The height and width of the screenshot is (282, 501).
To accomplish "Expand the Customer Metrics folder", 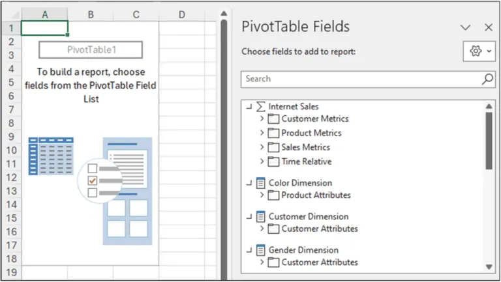I will tap(262, 119).
